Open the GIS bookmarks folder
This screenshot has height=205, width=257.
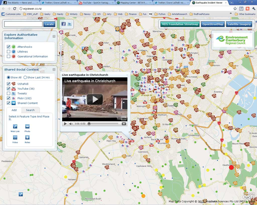(x=97, y=14)
